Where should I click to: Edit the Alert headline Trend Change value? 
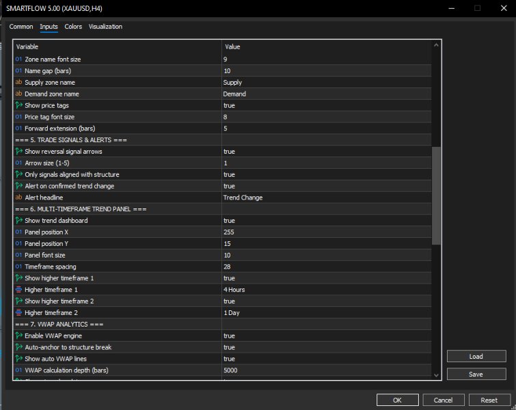coord(327,197)
